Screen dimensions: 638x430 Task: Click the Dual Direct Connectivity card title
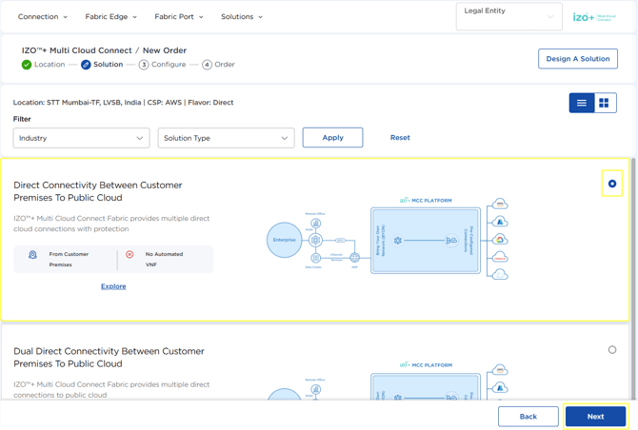(x=109, y=358)
